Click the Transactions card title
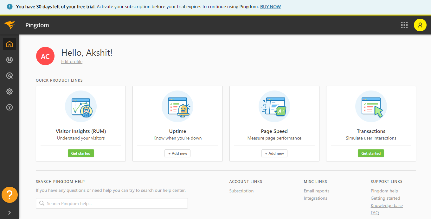 (371, 131)
